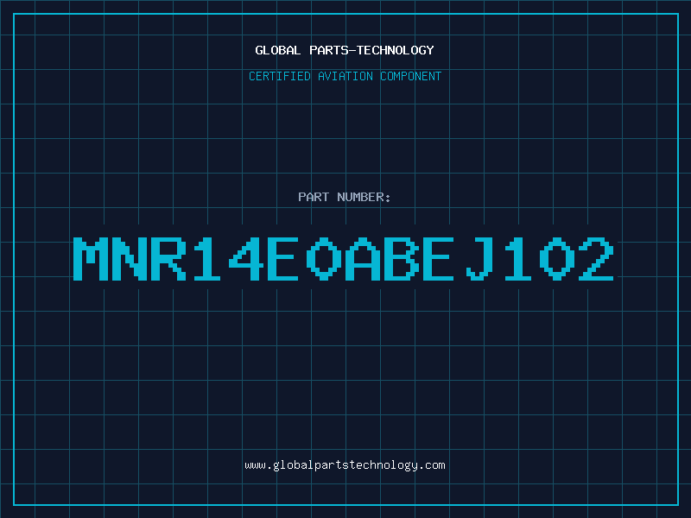The height and width of the screenshot is (518, 691).
Task: Open the www.globalpartstechnology.com website link
Action: click(x=345, y=465)
